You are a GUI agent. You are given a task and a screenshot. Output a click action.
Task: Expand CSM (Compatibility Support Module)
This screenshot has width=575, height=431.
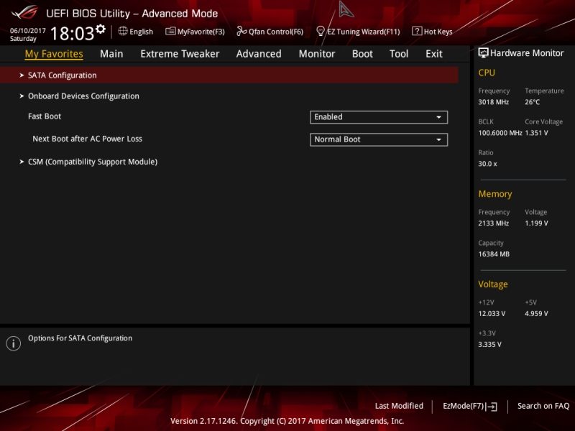88,162
